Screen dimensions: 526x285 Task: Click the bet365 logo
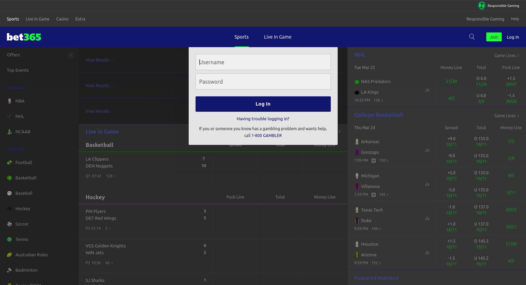coord(24,37)
